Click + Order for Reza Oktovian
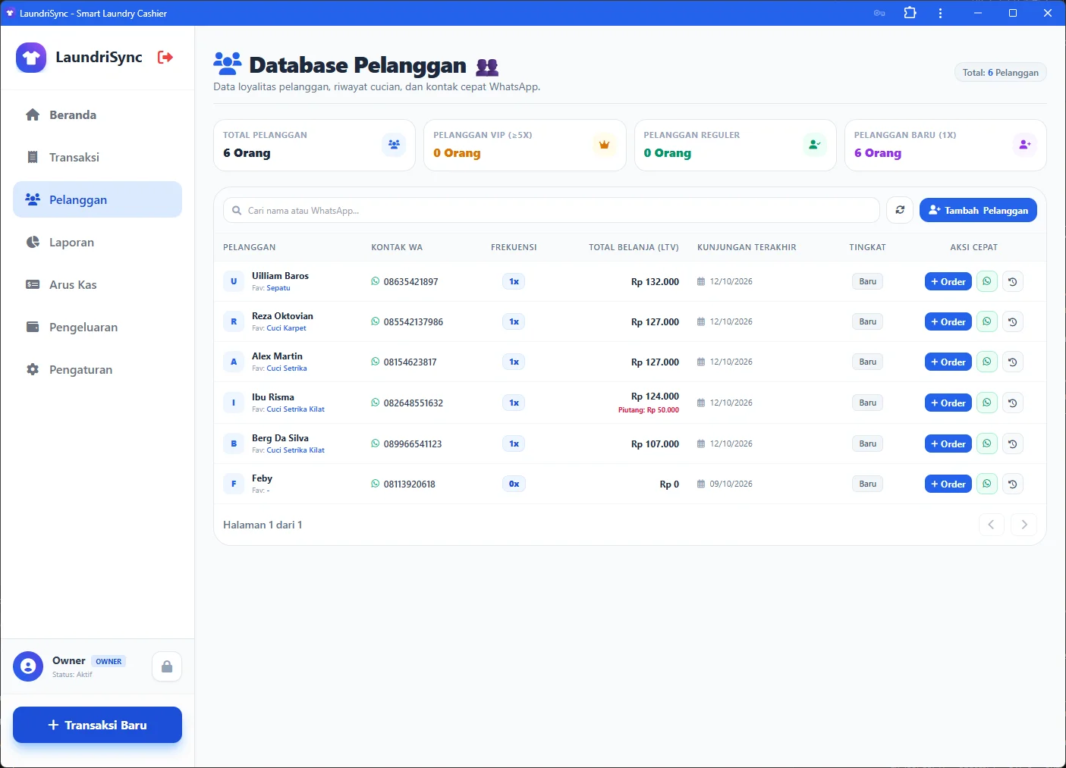 click(948, 321)
